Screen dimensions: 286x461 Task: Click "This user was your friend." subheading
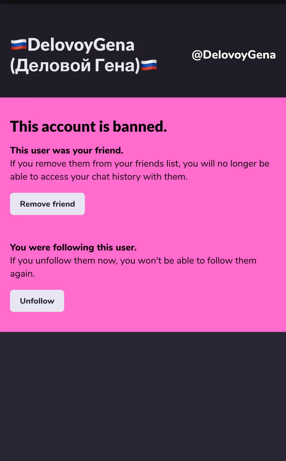[x=67, y=150]
